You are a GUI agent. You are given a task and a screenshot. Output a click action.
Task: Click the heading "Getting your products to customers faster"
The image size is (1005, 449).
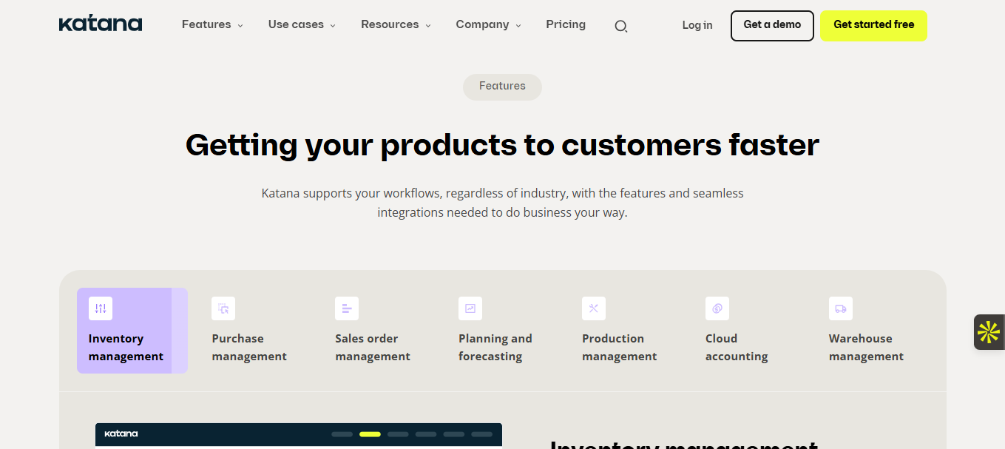(x=502, y=145)
